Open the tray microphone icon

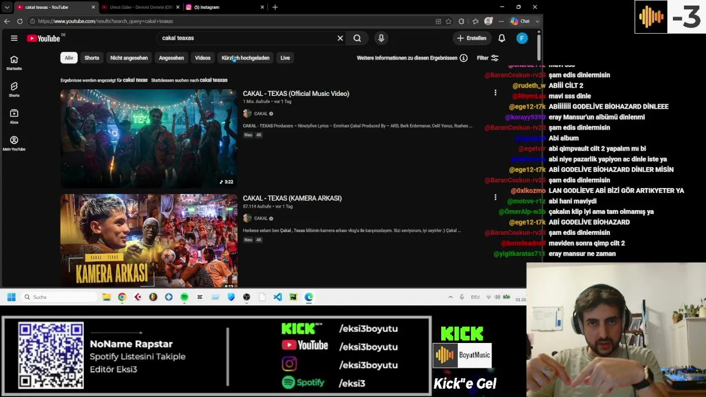(462, 297)
